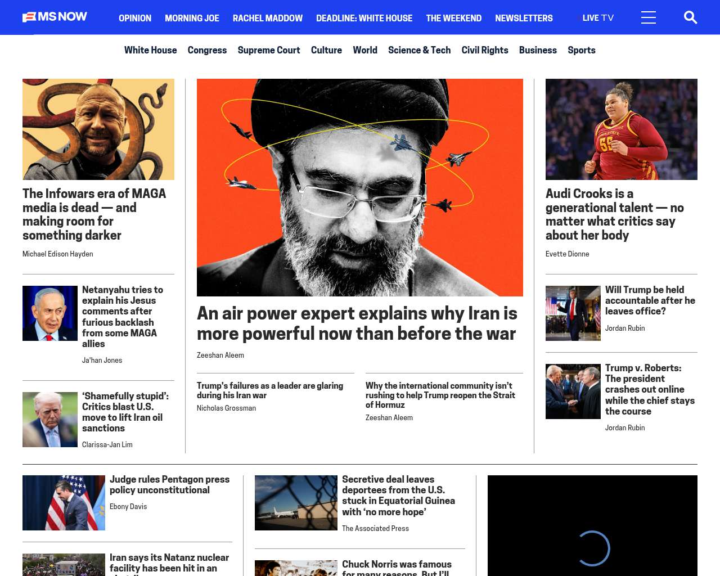Read 'The Infowars era of MAGA media' article
The width and height of the screenshot is (720, 576).
tap(94, 214)
